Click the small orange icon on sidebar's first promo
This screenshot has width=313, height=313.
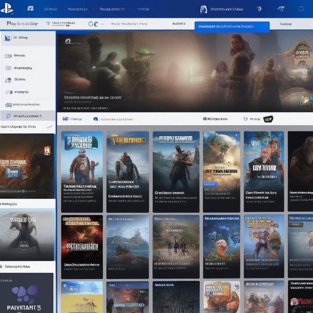click(x=47, y=151)
